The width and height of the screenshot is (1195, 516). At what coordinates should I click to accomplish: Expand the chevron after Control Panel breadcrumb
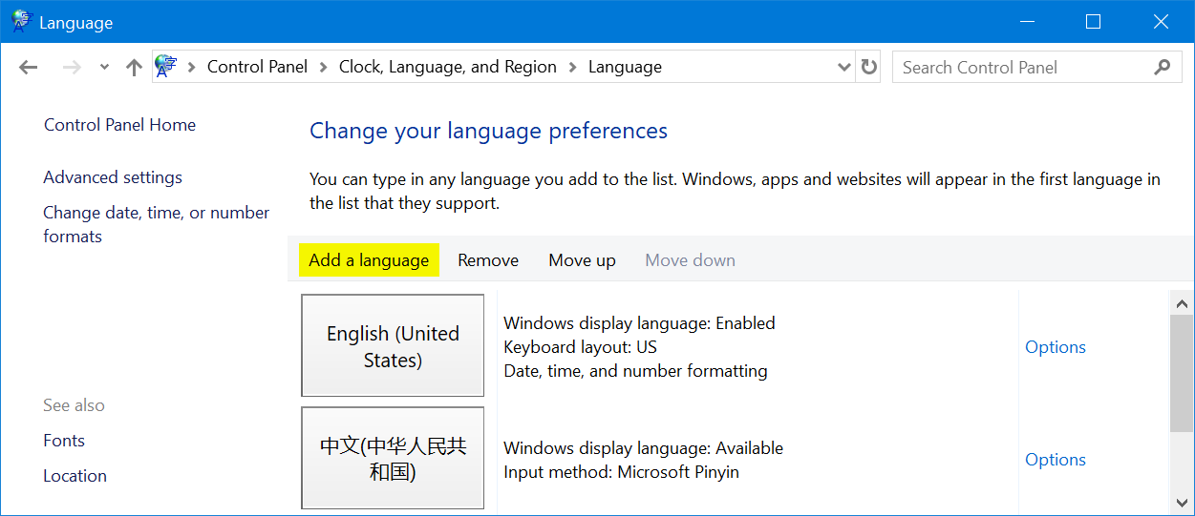pos(324,67)
